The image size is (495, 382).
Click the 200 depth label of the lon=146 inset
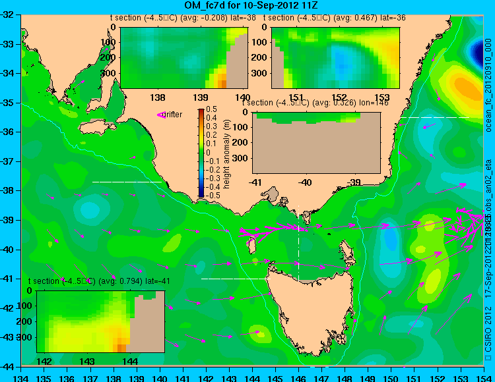tap(240, 143)
